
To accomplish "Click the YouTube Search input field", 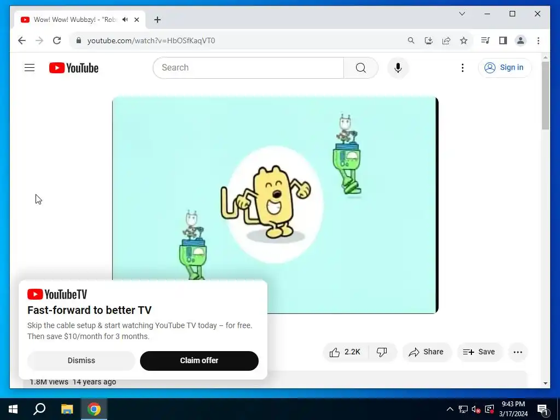I will (x=248, y=68).
